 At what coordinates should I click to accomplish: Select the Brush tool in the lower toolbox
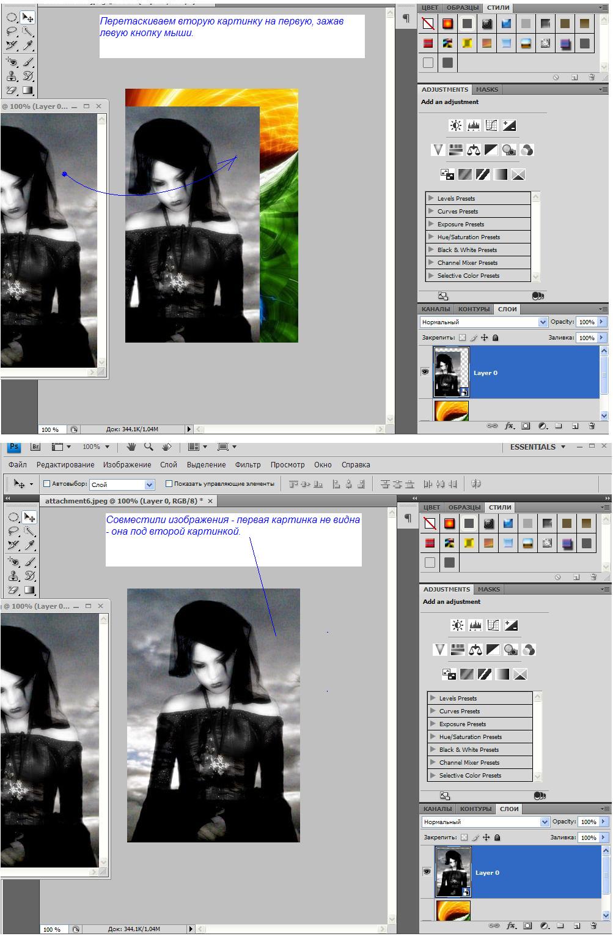(28, 562)
